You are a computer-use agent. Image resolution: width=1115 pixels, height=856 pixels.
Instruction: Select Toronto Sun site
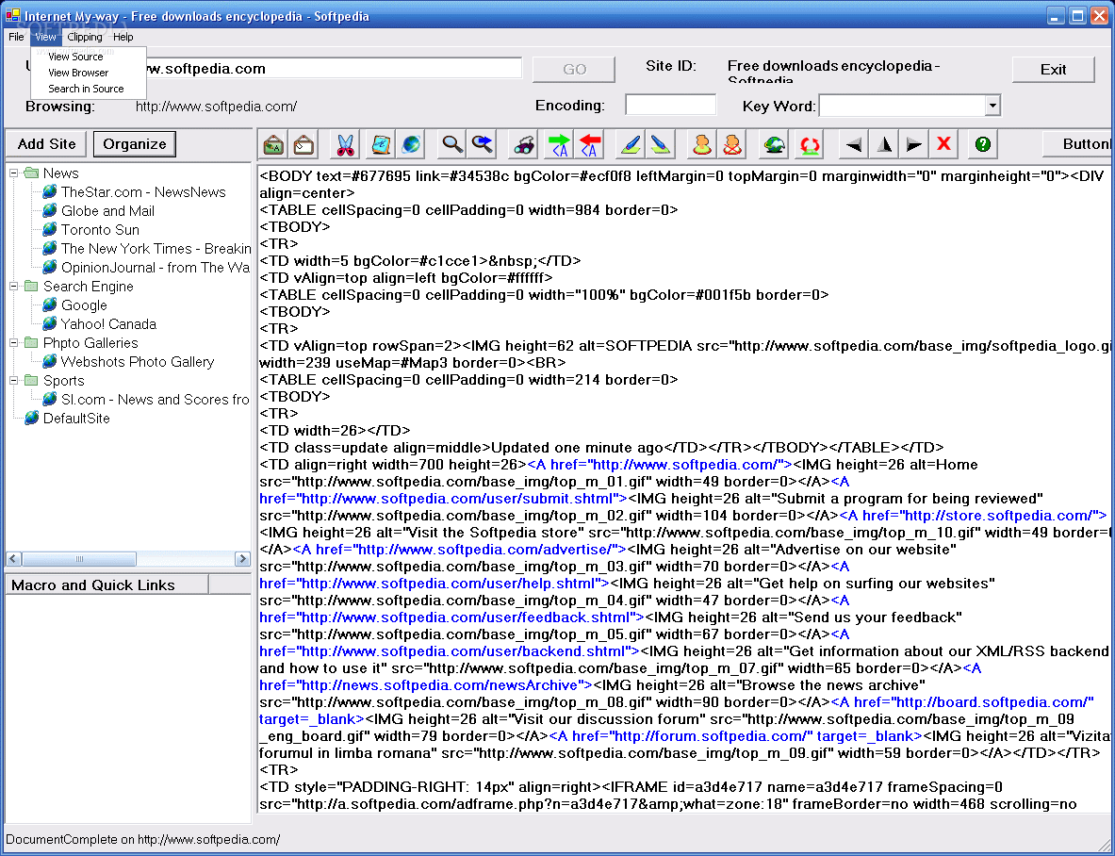tap(100, 230)
